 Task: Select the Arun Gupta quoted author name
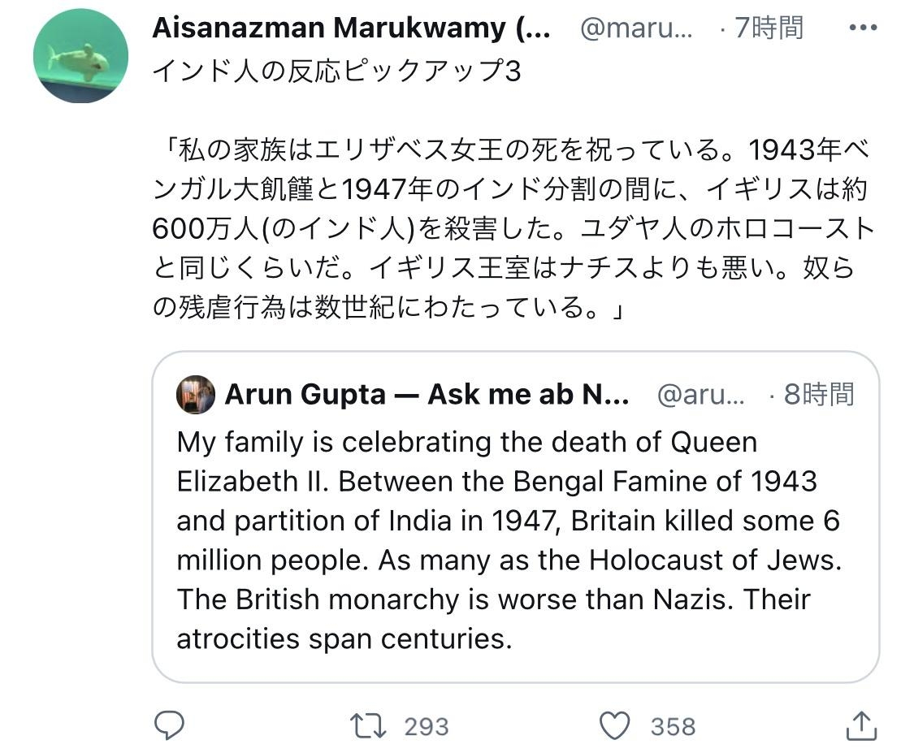click(x=427, y=395)
